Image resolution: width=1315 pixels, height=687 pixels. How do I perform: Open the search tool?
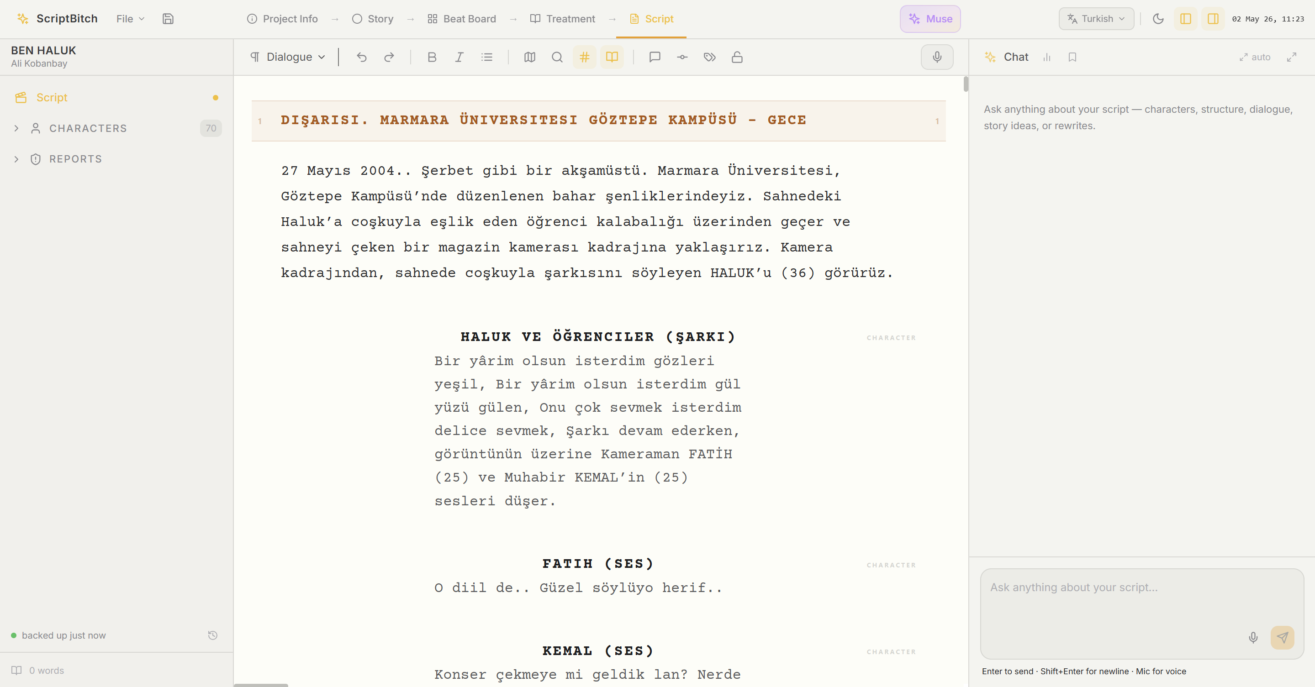pos(557,57)
